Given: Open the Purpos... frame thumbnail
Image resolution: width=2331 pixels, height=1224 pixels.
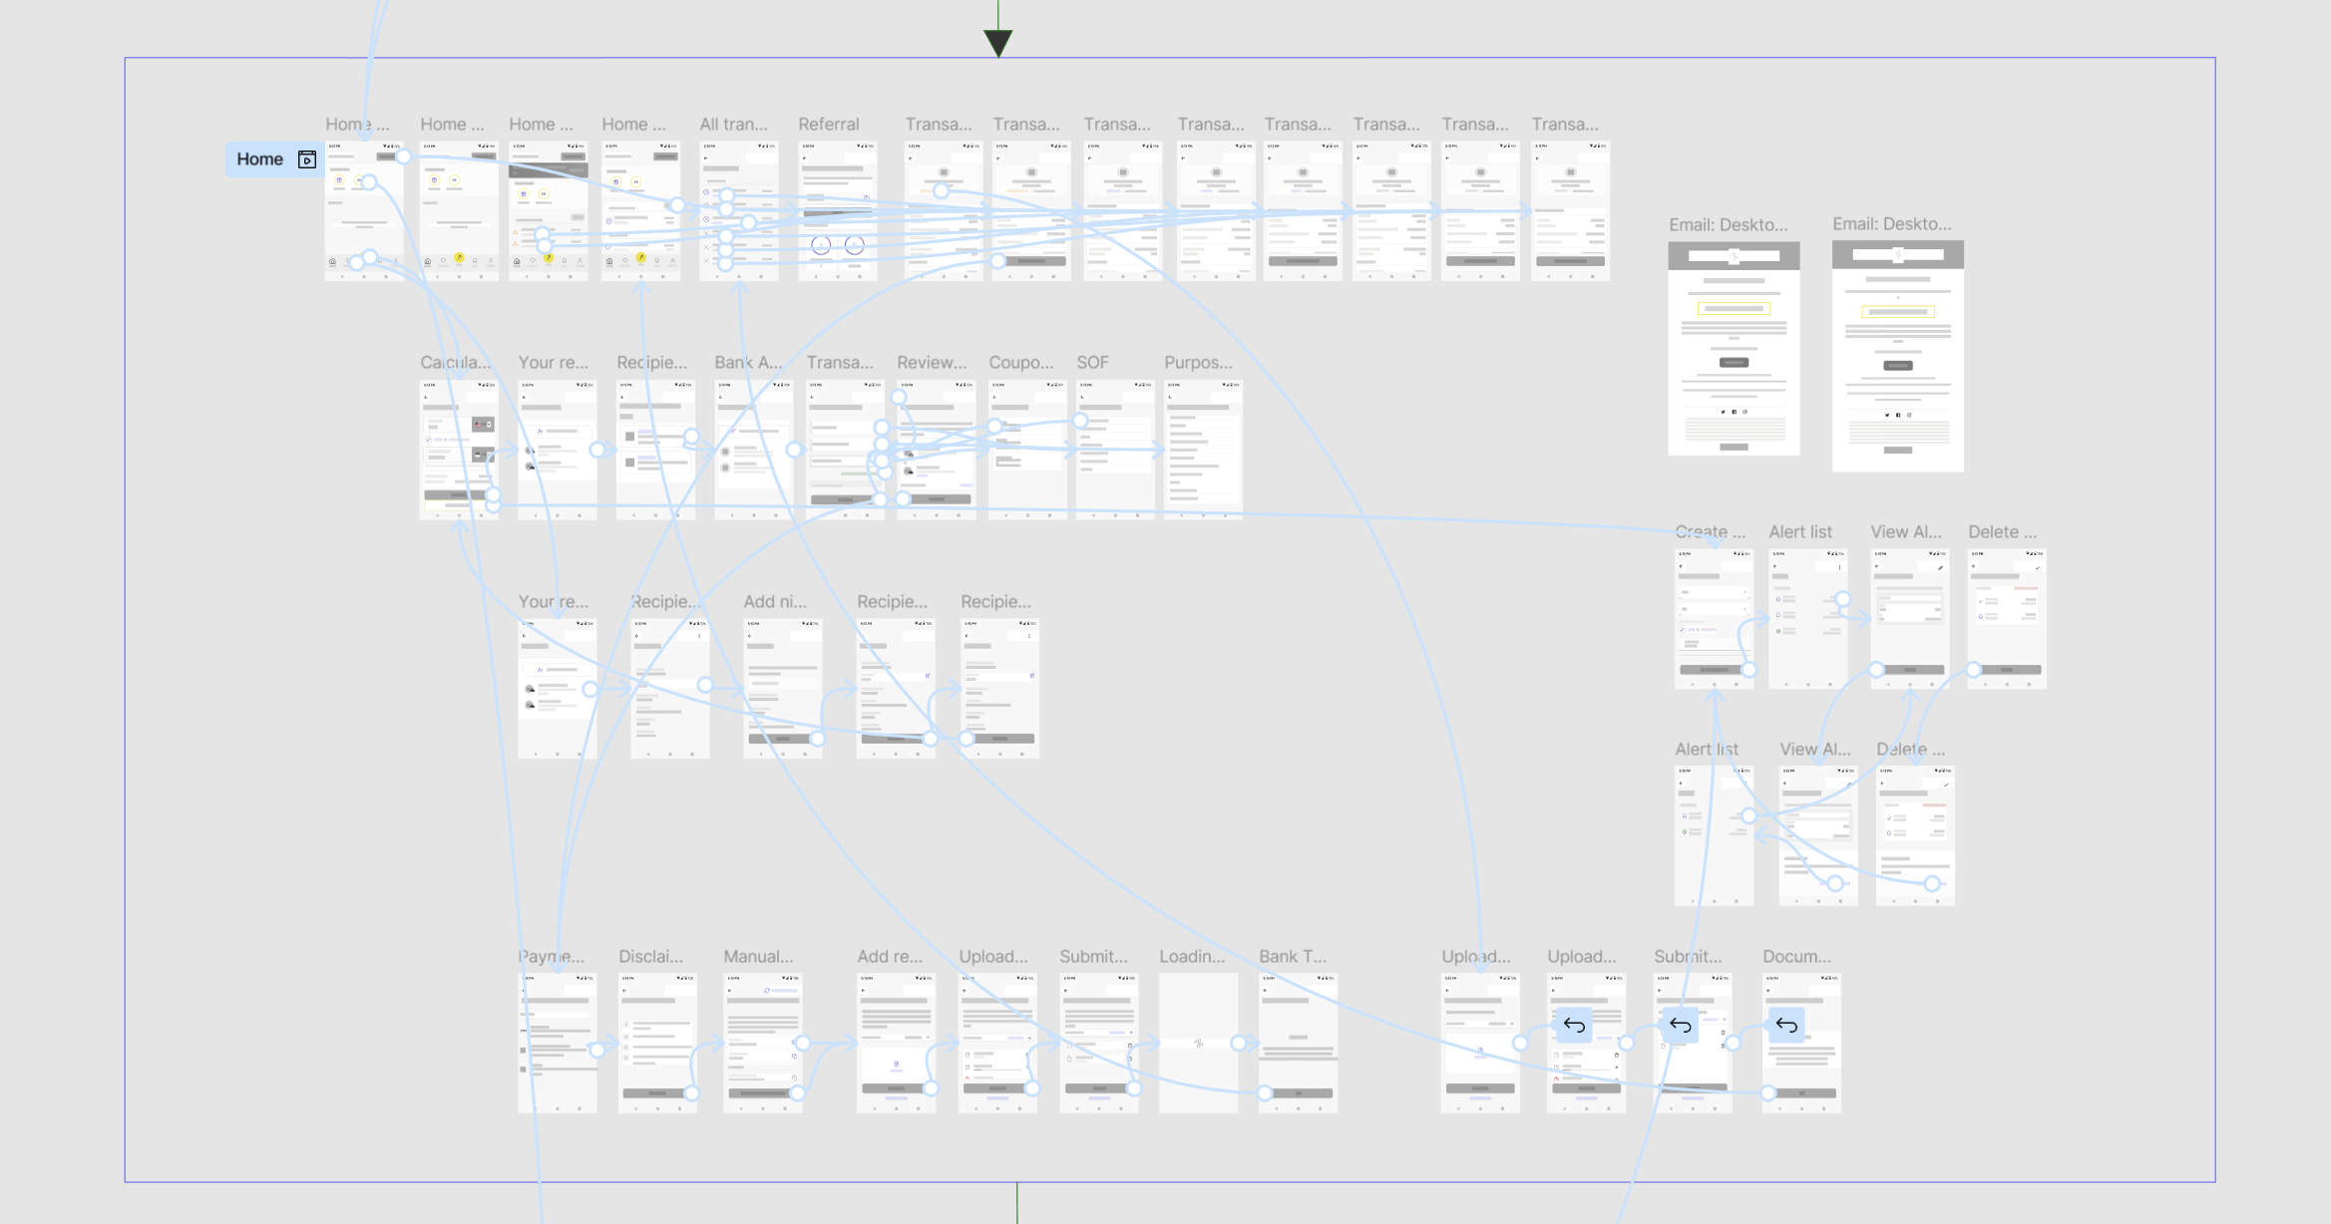Looking at the screenshot, I should [1203, 450].
